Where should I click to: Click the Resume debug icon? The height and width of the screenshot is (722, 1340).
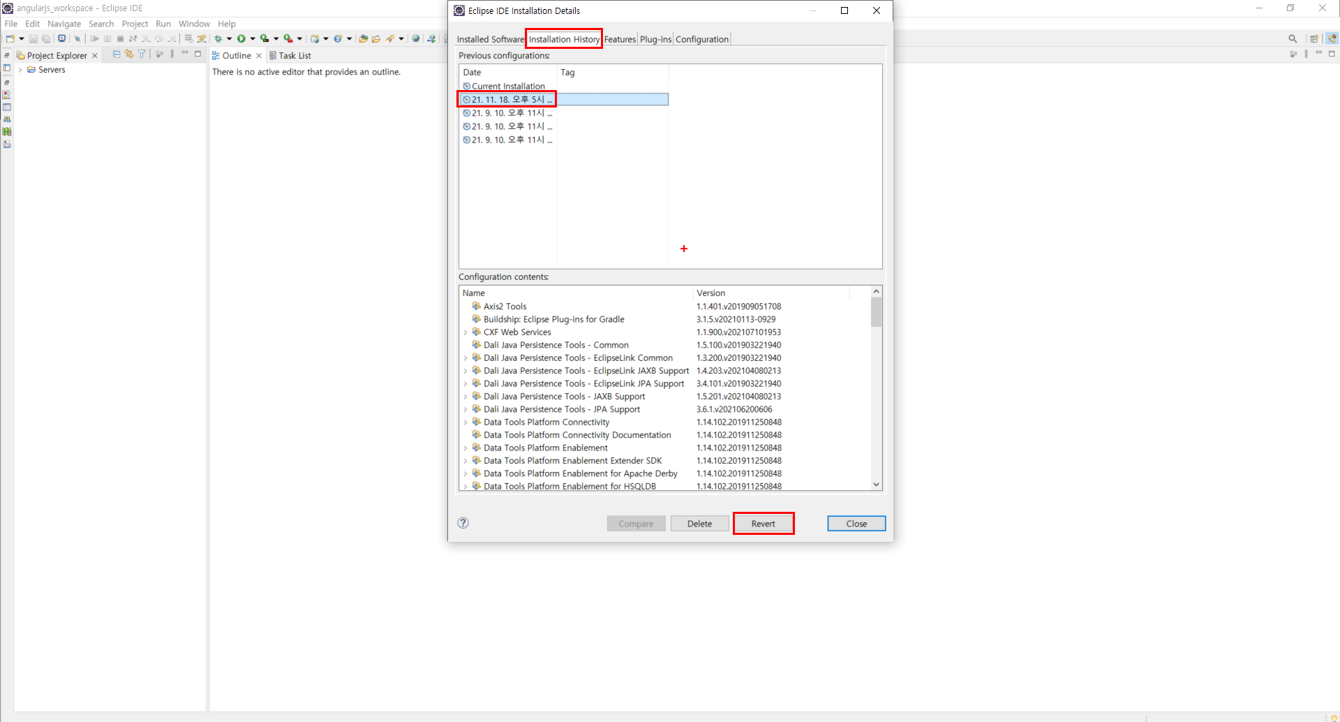coord(94,38)
